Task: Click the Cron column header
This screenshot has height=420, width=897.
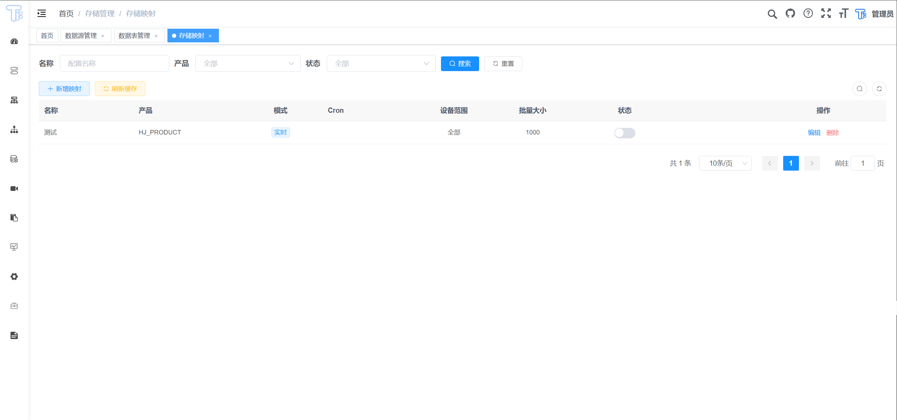Action: click(x=336, y=111)
